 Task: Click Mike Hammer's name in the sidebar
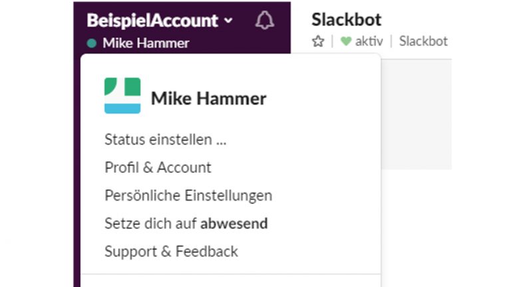146,43
